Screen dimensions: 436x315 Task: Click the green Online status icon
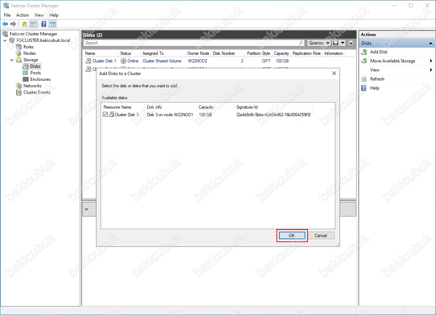coord(123,61)
